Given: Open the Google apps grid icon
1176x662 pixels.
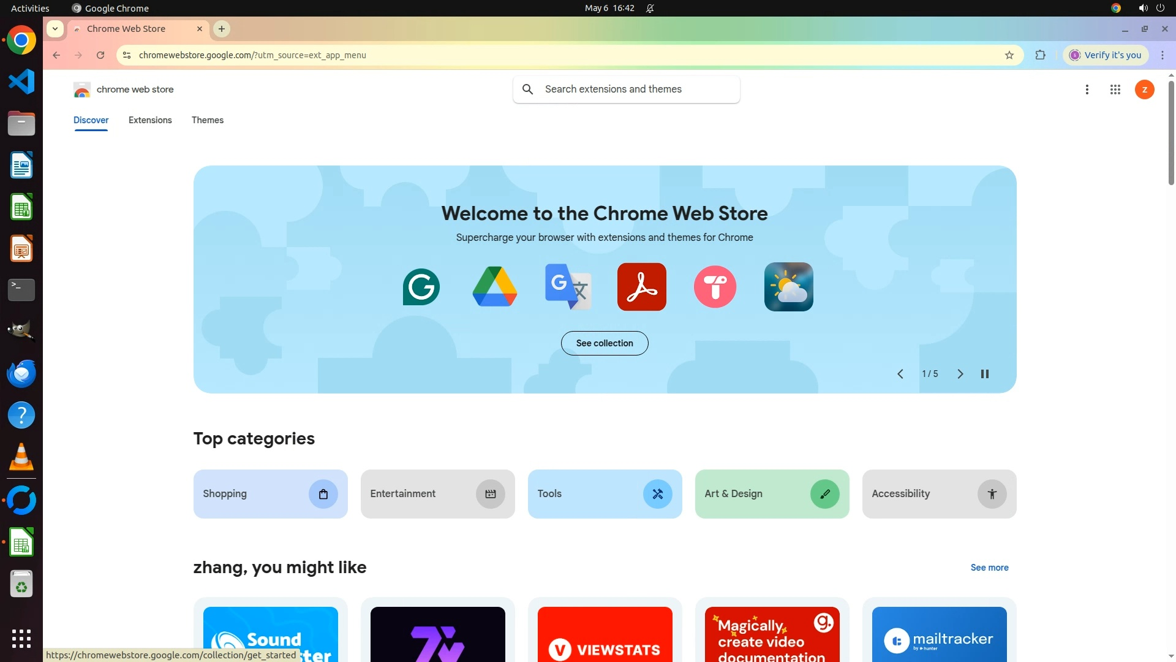Looking at the screenshot, I should [1115, 89].
